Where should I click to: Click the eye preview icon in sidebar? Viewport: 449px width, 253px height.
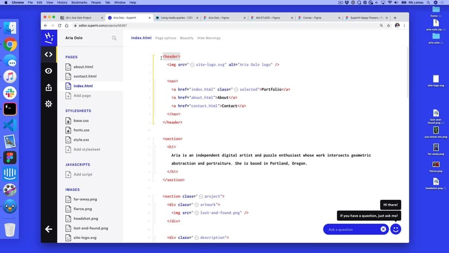coord(49,71)
